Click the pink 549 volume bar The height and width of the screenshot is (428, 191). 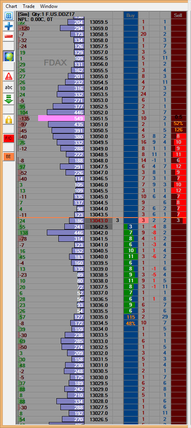pyautogui.click(x=62, y=118)
